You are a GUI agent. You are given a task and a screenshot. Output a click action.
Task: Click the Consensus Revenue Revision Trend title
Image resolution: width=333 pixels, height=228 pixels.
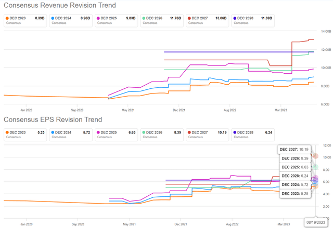point(60,5)
